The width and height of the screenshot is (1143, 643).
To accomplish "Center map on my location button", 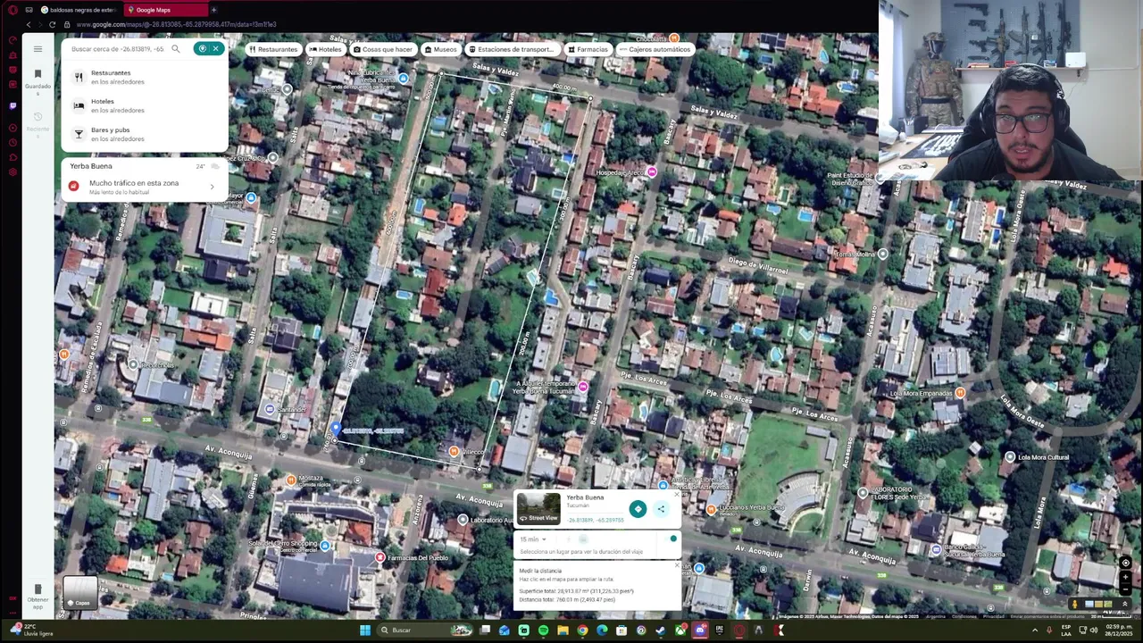I will click(x=1125, y=563).
